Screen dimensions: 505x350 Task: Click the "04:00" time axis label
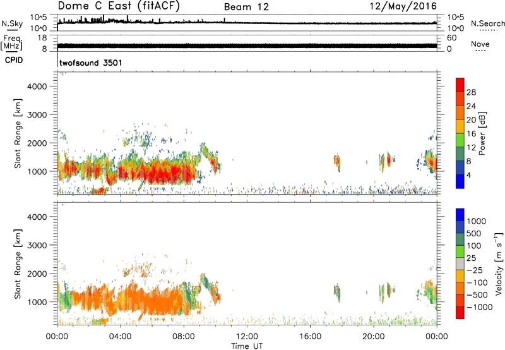120,337
